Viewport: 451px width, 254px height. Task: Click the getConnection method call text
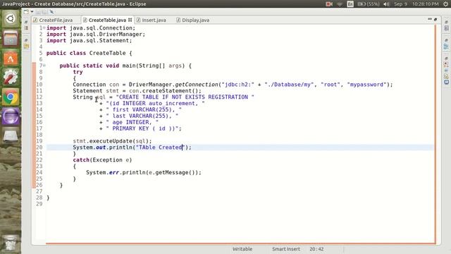[197, 85]
